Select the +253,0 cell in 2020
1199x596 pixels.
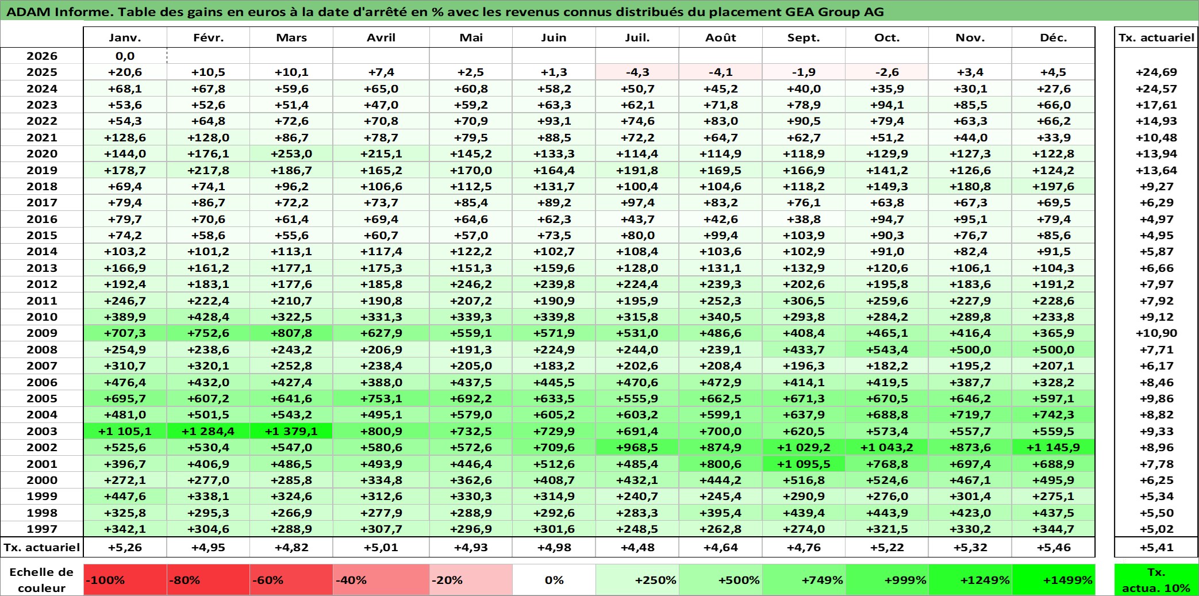291,153
